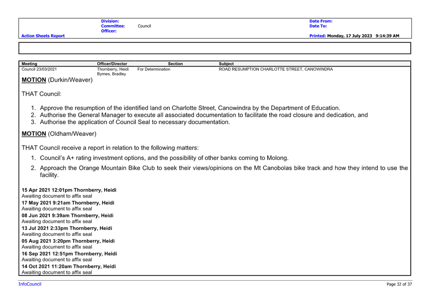
Task: Click the printed date 'Monday, 17 July 2023'
Action: (349, 36)
